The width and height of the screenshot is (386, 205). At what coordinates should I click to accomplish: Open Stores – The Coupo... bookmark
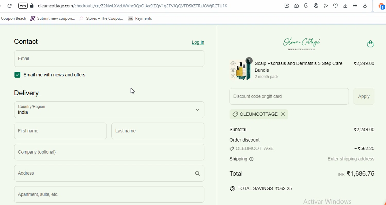point(101,18)
